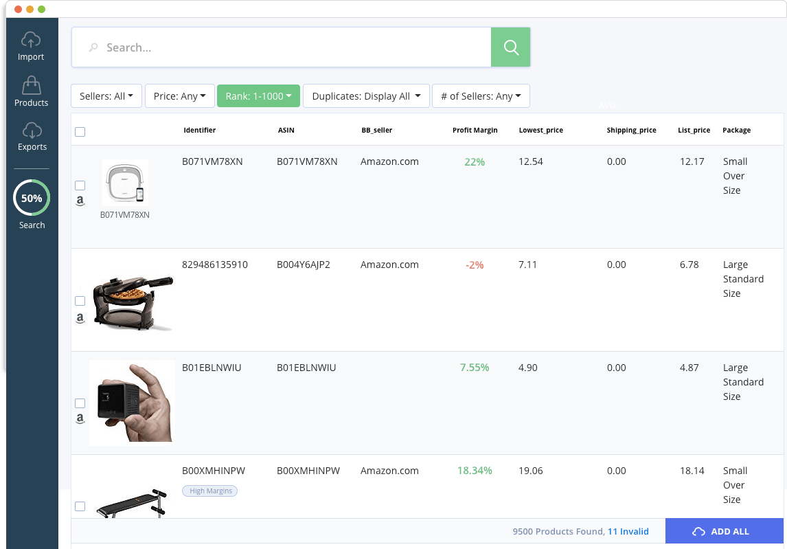Select checkbox for waffle maker row 829486135910

80,301
